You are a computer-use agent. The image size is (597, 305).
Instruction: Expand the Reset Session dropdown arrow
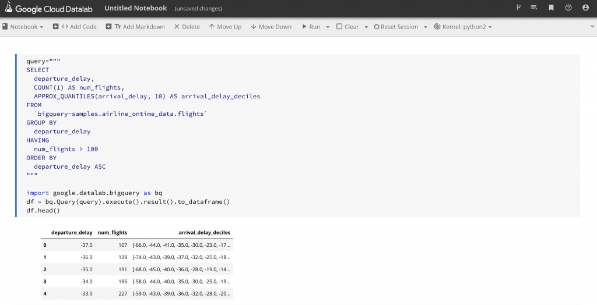pyautogui.click(x=425, y=27)
